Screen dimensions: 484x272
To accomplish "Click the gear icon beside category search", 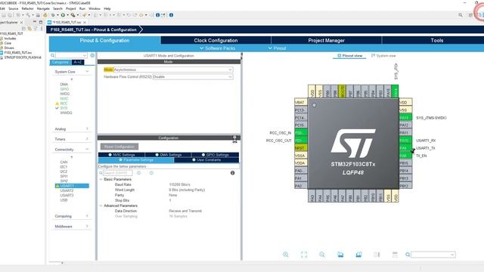I will [x=92, y=55].
